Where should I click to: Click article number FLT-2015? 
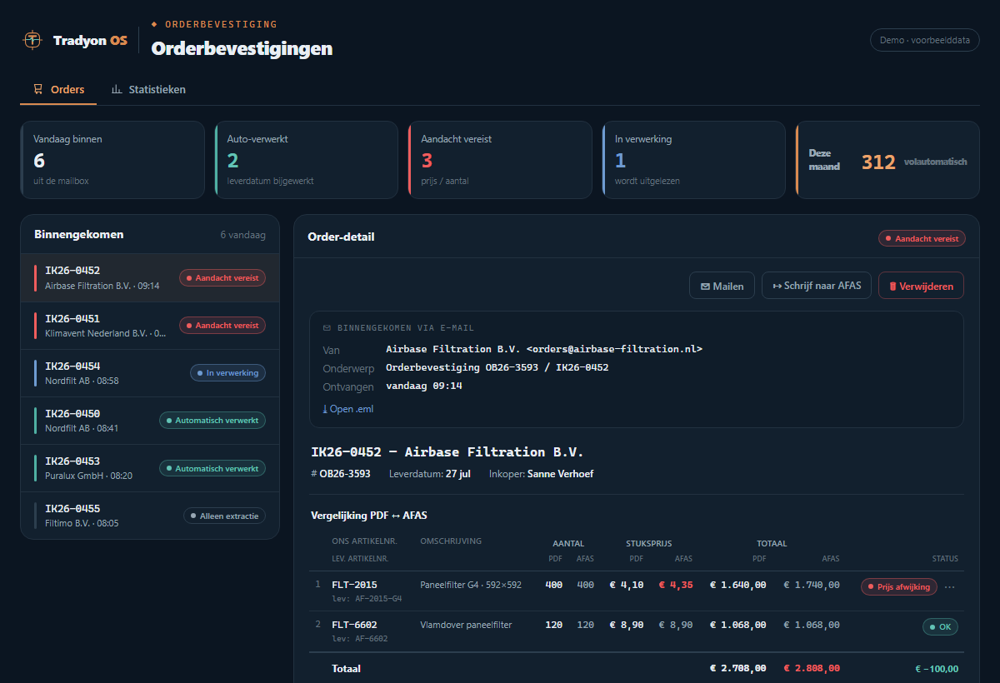(x=354, y=585)
